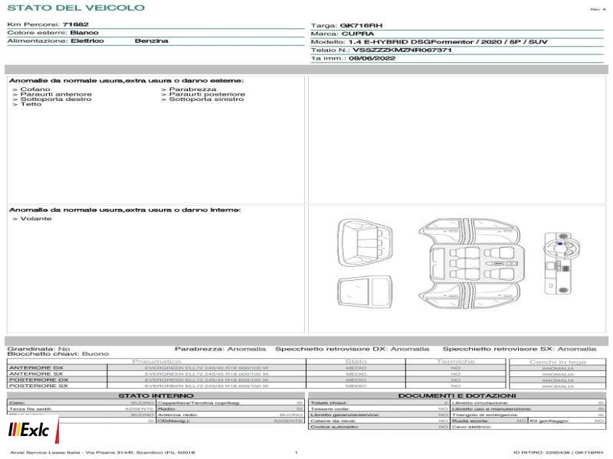Click the Grandinata: No status

[38, 349]
